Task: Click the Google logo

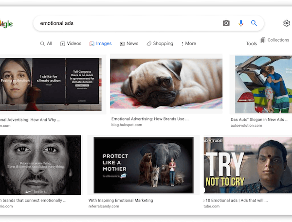Action: pyautogui.click(x=6, y=24)
